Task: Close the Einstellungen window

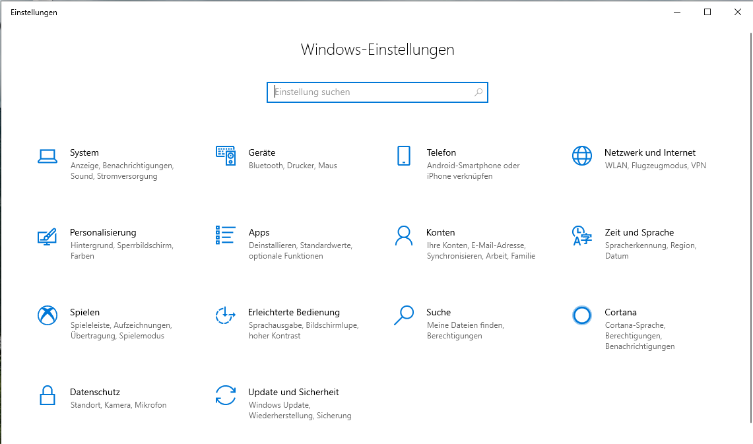Action: (738, 12)
